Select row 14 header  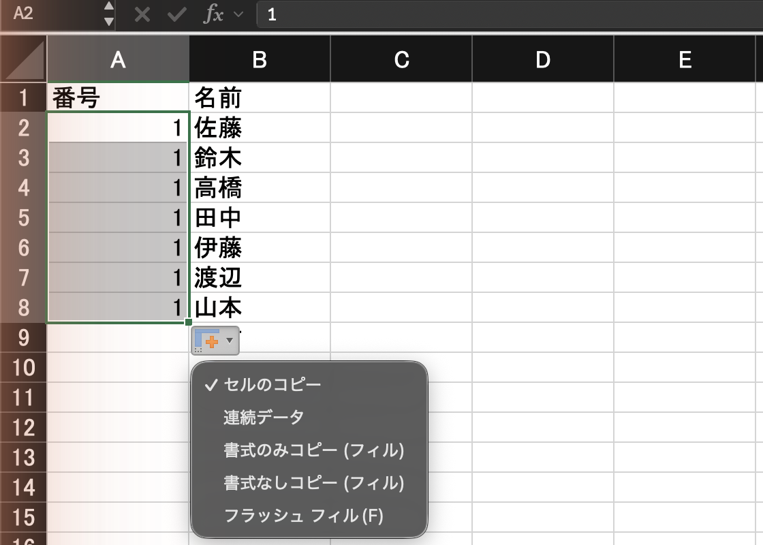coord(23,488)
